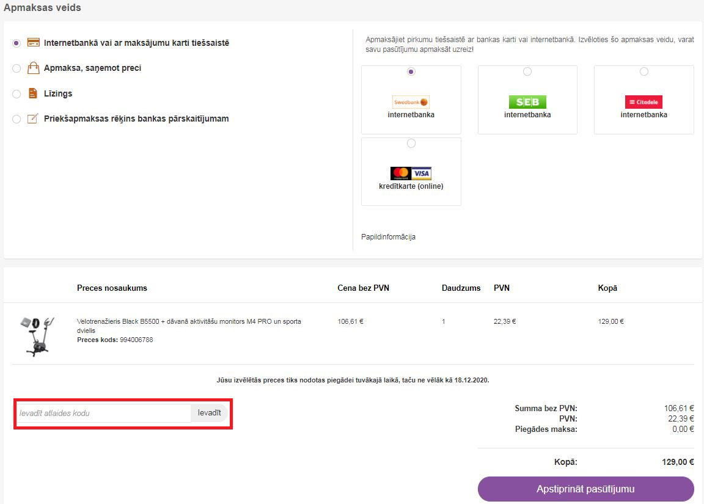
Task: Click Apstiprināt pasūtījumu button
Action: [x=586, y=489]
